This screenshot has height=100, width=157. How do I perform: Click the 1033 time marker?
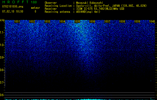point(47,21)
